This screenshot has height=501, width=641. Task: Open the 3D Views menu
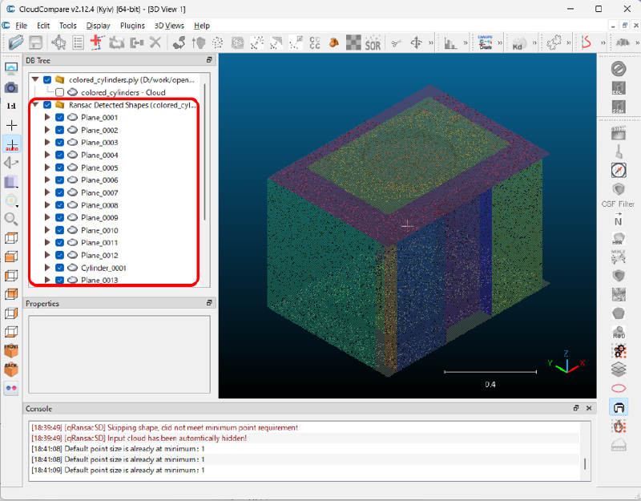click(x=169, y=26)
